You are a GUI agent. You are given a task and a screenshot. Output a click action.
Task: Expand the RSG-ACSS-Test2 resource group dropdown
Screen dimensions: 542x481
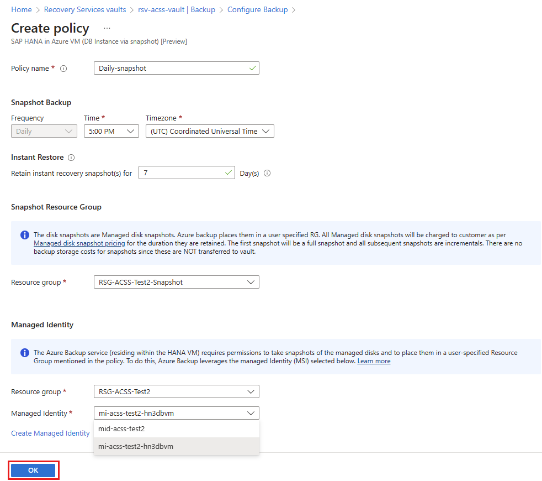coord(177,391)
